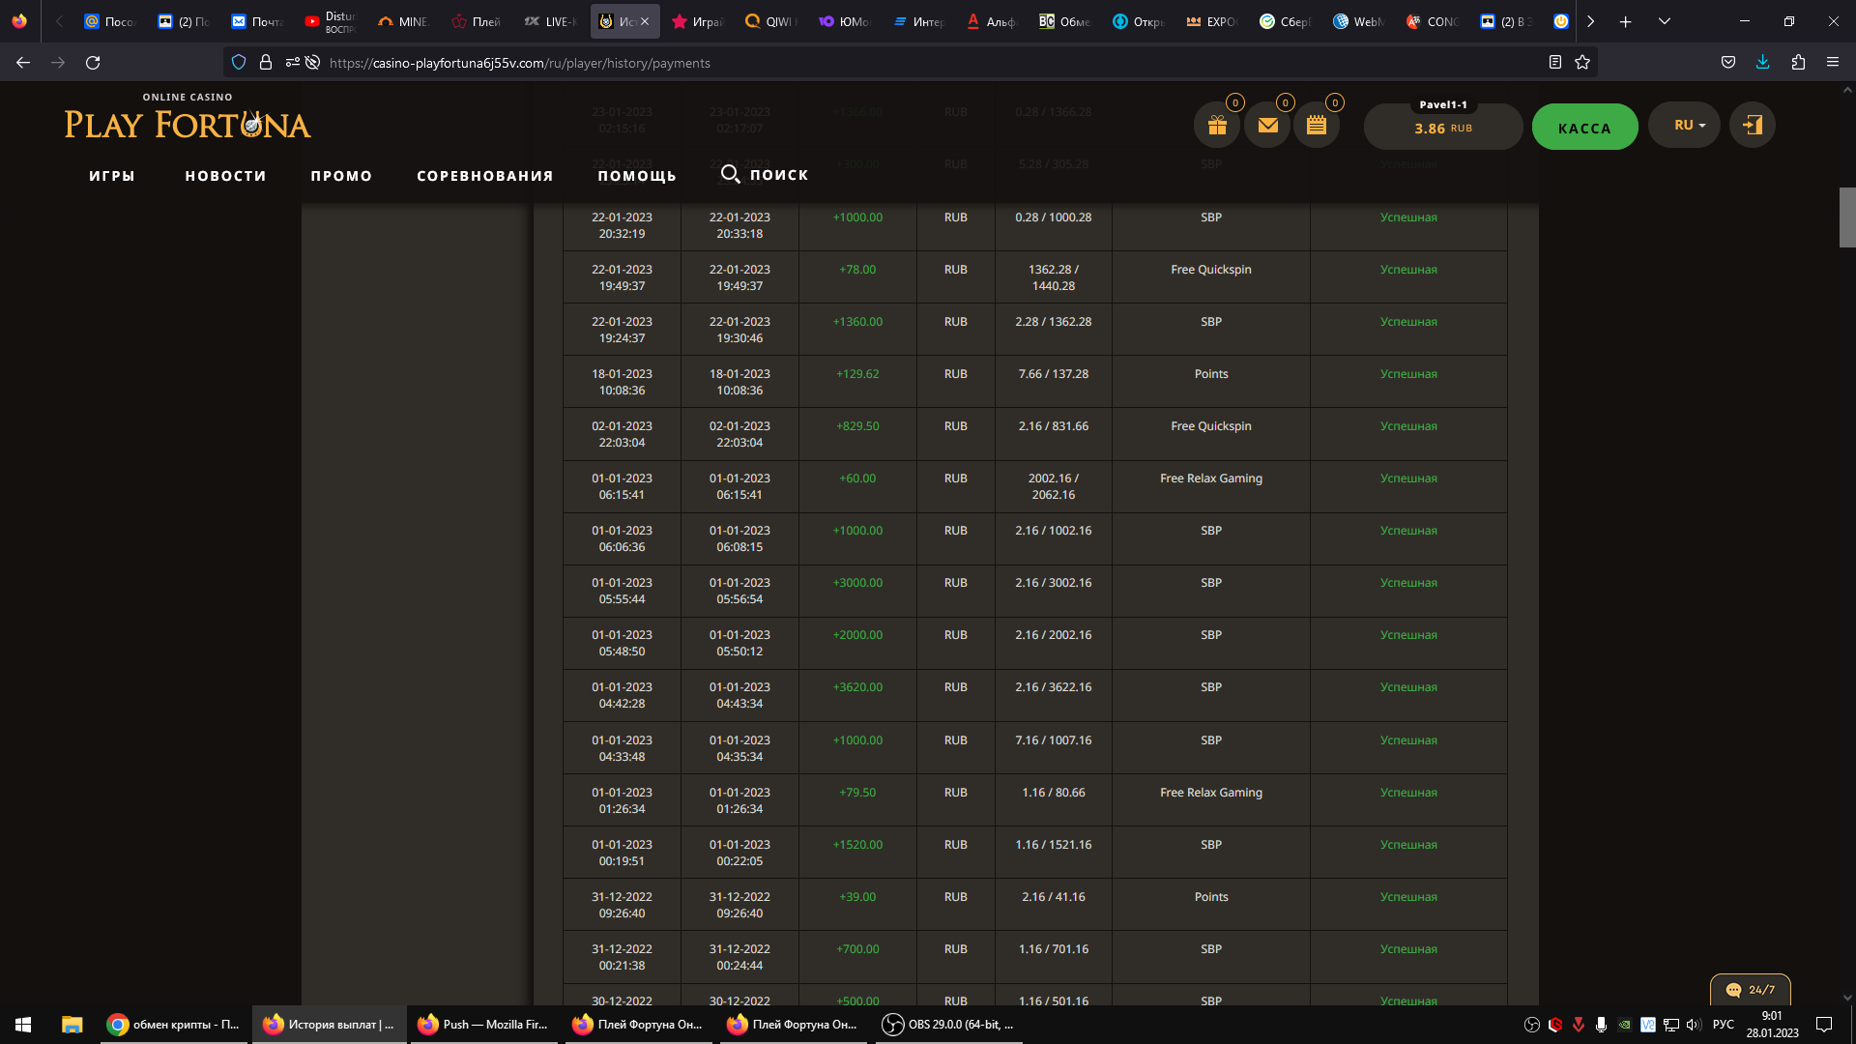Image resolution: width=1856 pixels, height=1044 pixels.
Task: Open the 24/7 live chat widget
Action: pyautogui.click(x=1750, y=990)
